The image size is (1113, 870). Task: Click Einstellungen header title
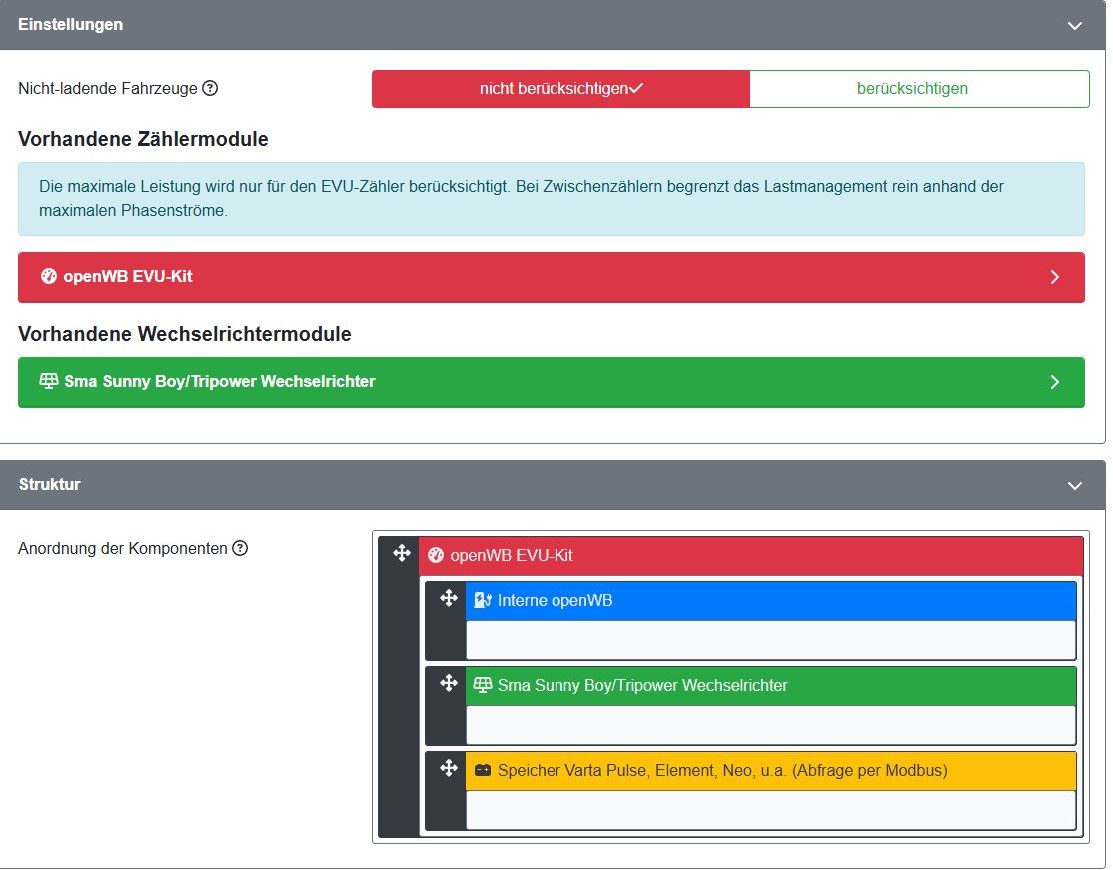pyautogui.click(x=70, y=24)
